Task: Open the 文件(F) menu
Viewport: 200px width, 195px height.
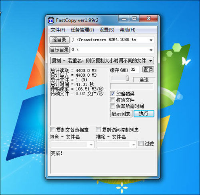Action: click(x=58, y=30)
